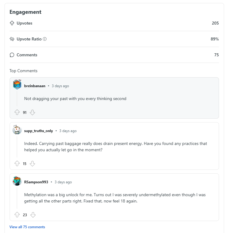Click the Comments speech bubble icon
228x233 pixels.
click(x=12, y=55)
